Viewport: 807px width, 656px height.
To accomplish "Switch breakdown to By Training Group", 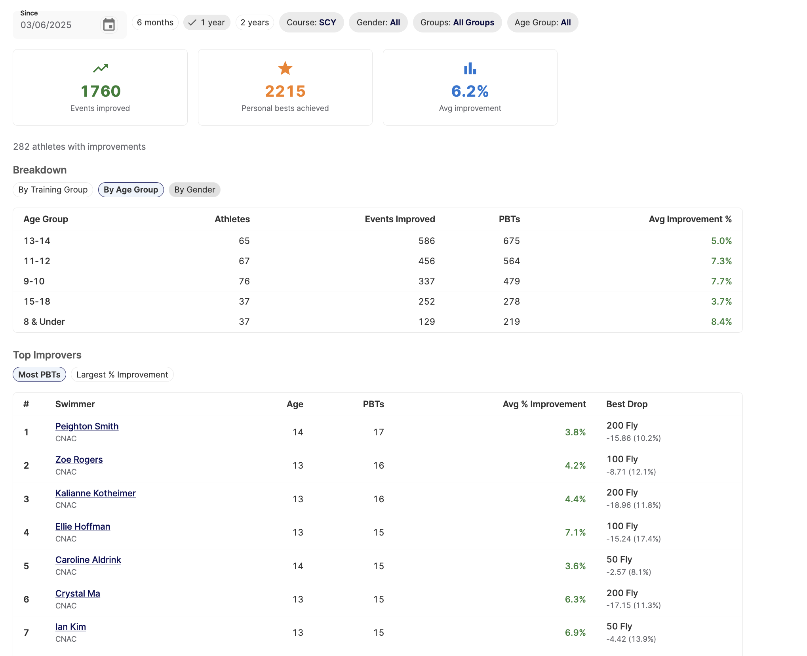I will click(53, 190).
